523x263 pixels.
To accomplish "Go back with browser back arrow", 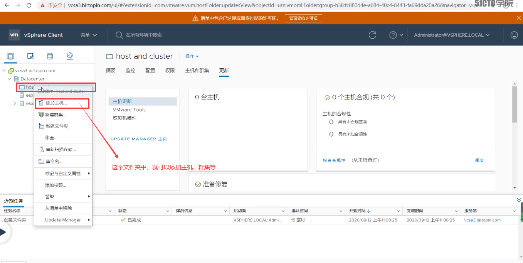I will pyautogui.click(x=7, y=5).
